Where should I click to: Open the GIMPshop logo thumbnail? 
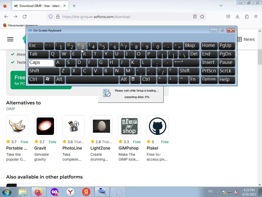(x=129, y=126)
